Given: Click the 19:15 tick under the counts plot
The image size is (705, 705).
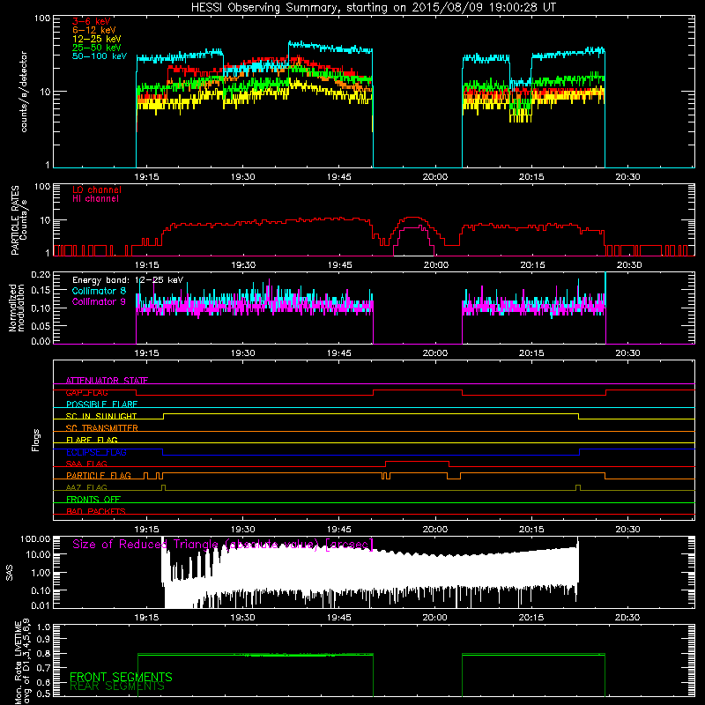Looking at the screenshot, I should point(146,177).
